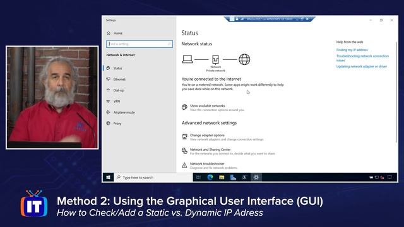Select the Proxy globe icon in sidebar
Image resolution: width=404 pixels, height=227 pixels.
tap(108, 124)
